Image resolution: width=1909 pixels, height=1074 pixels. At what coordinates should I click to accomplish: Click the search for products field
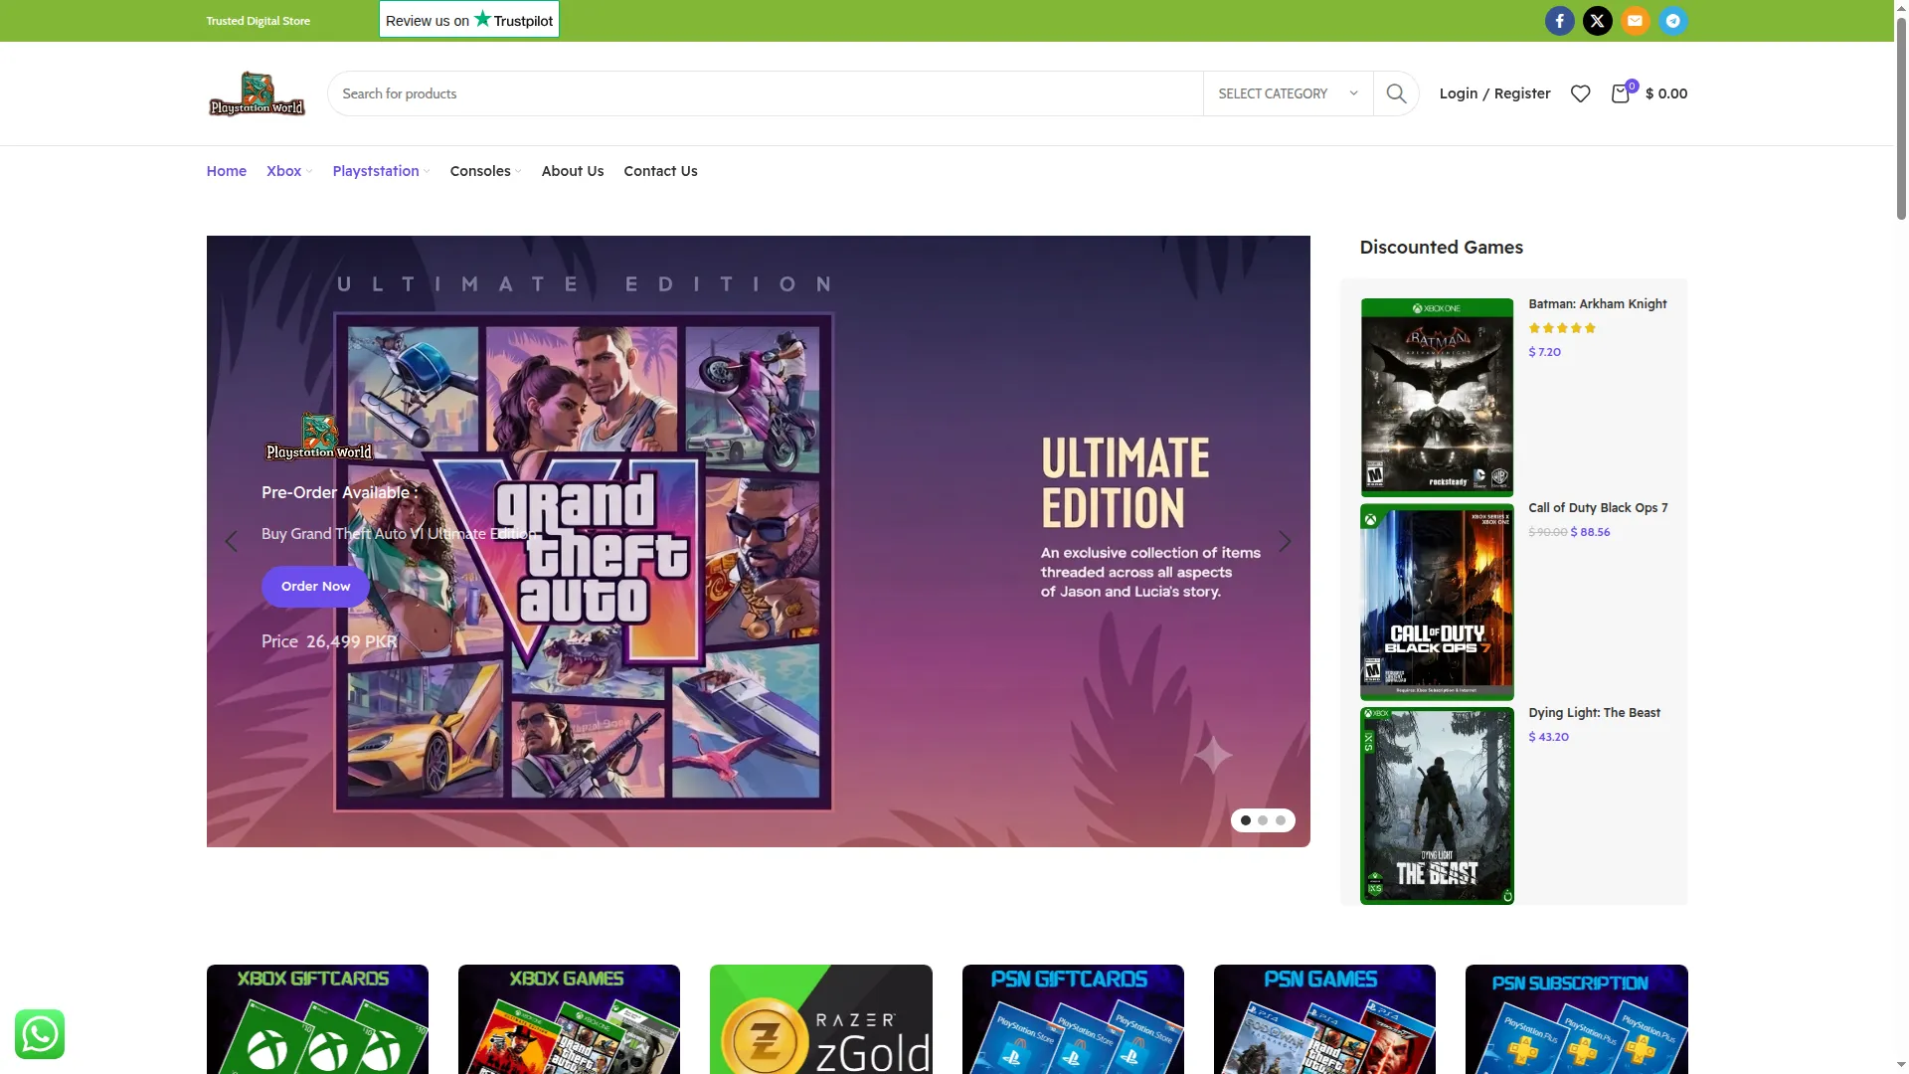click(765, 93)
